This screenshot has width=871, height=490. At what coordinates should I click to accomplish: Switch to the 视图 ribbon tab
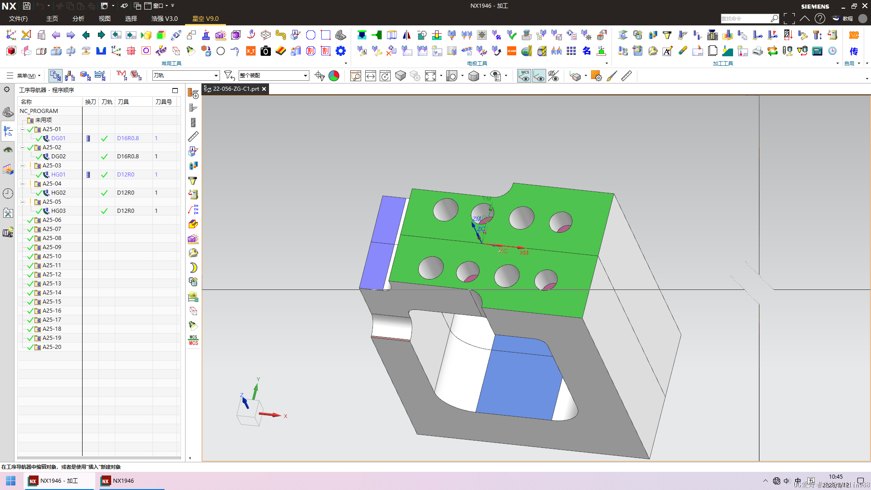coord(105,19)
